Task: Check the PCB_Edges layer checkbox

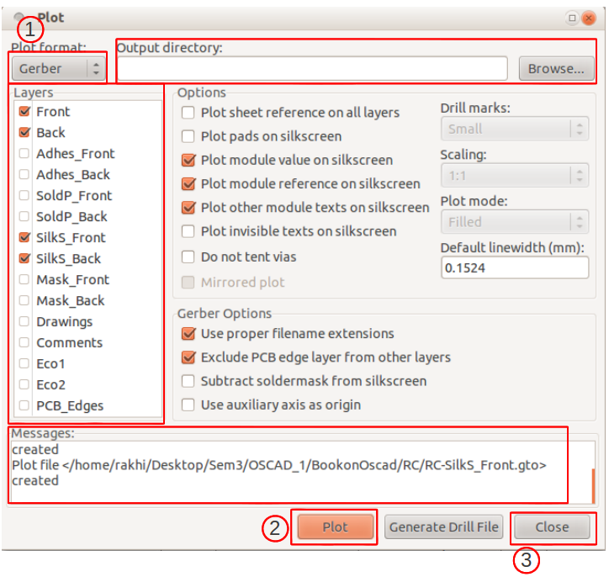Action: click(24, 405)
